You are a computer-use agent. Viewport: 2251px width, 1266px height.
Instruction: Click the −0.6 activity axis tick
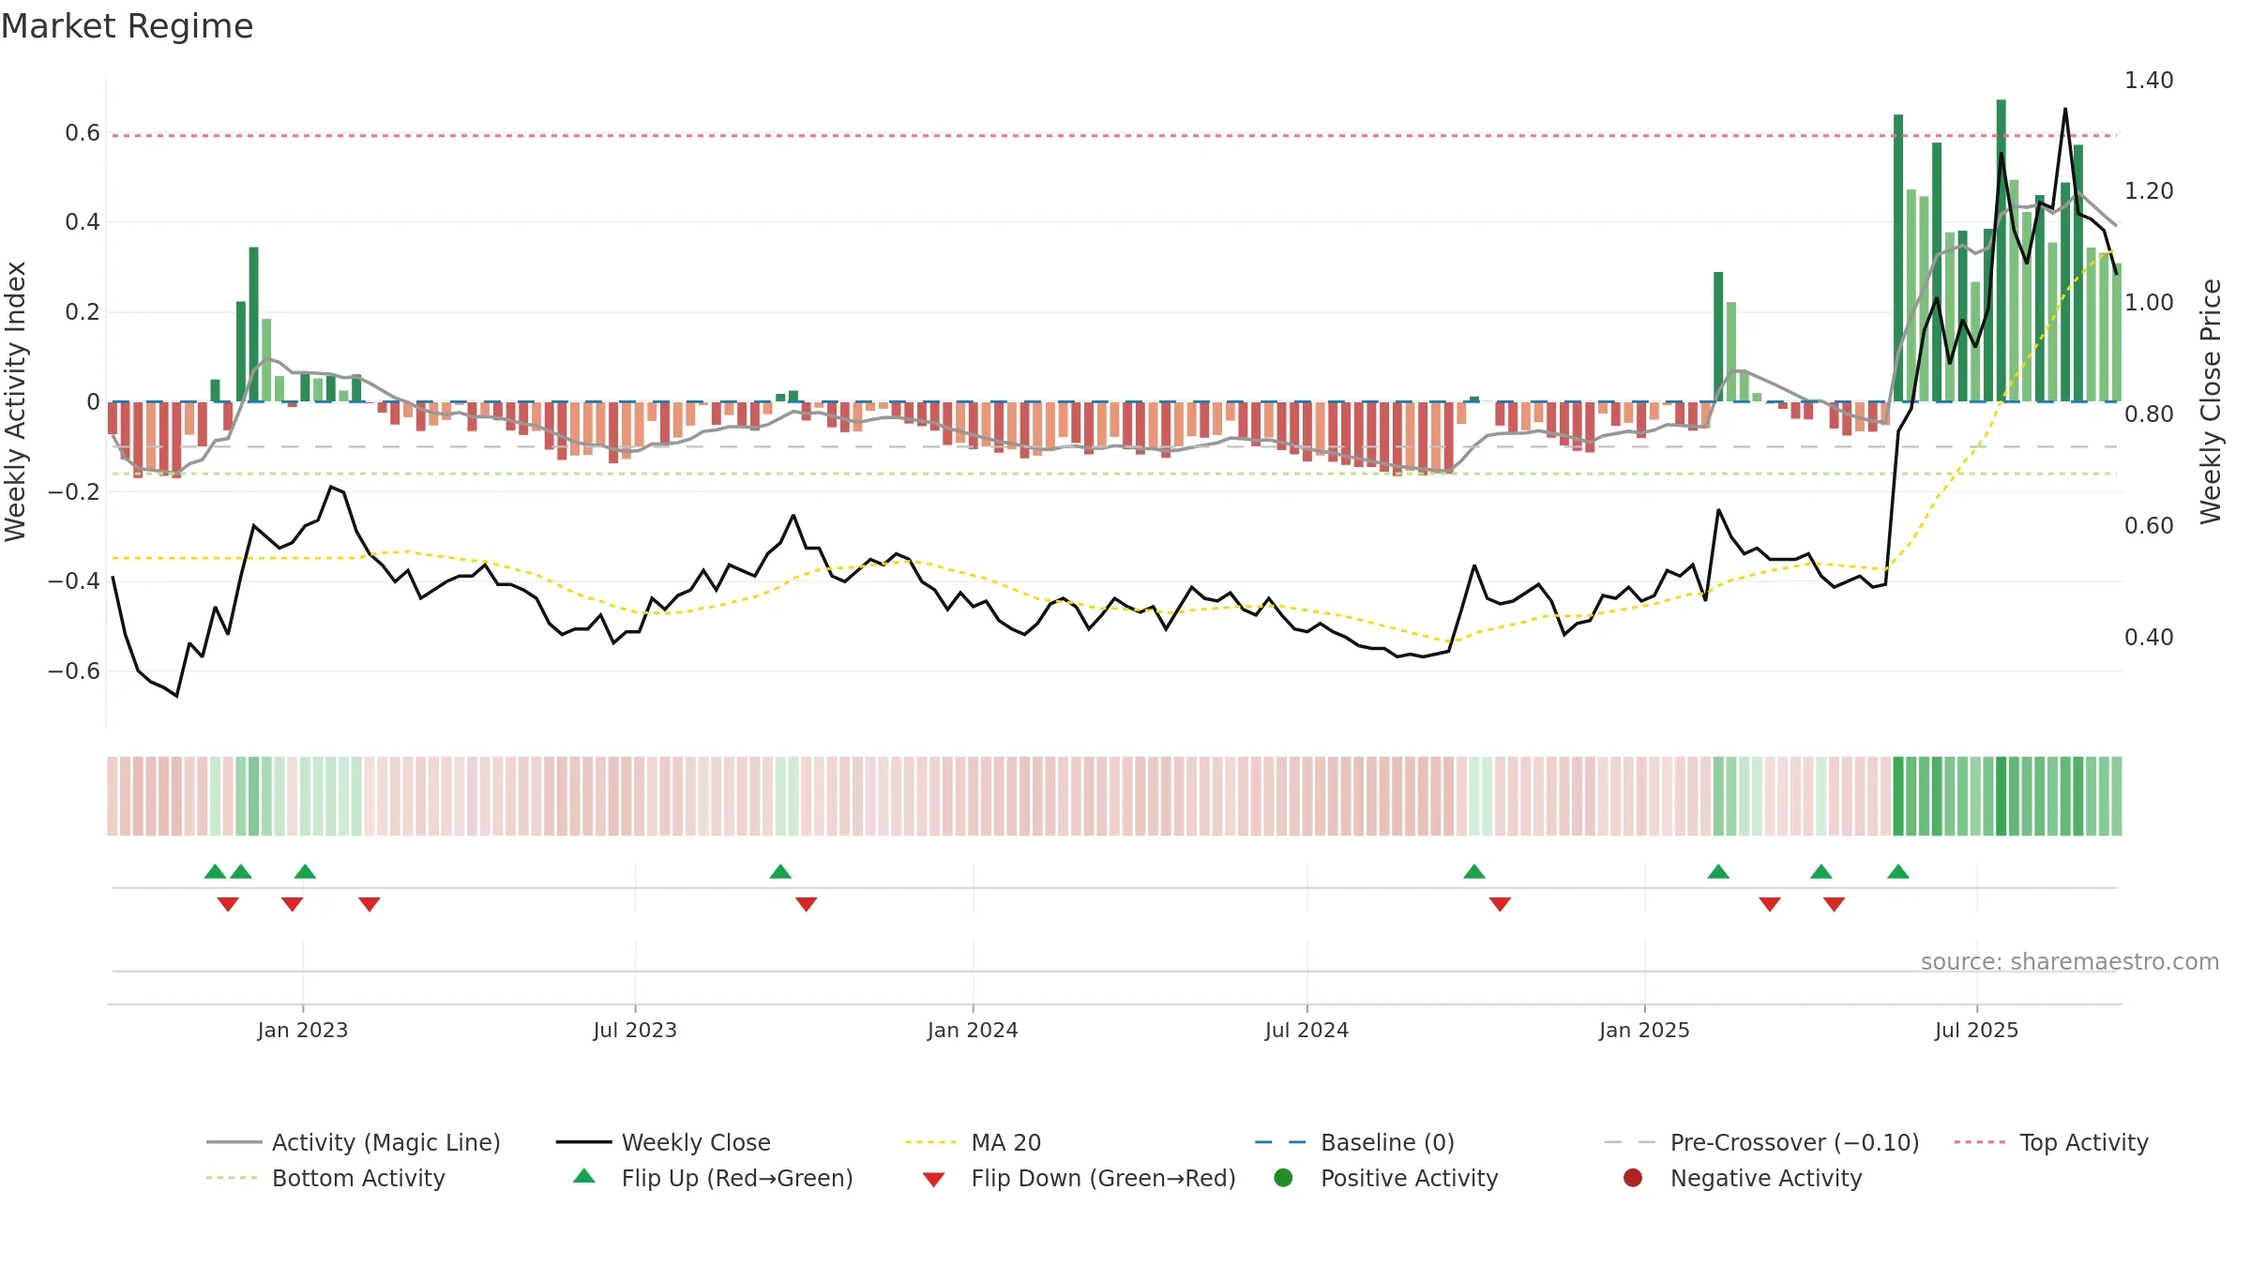tap(74, 671)
